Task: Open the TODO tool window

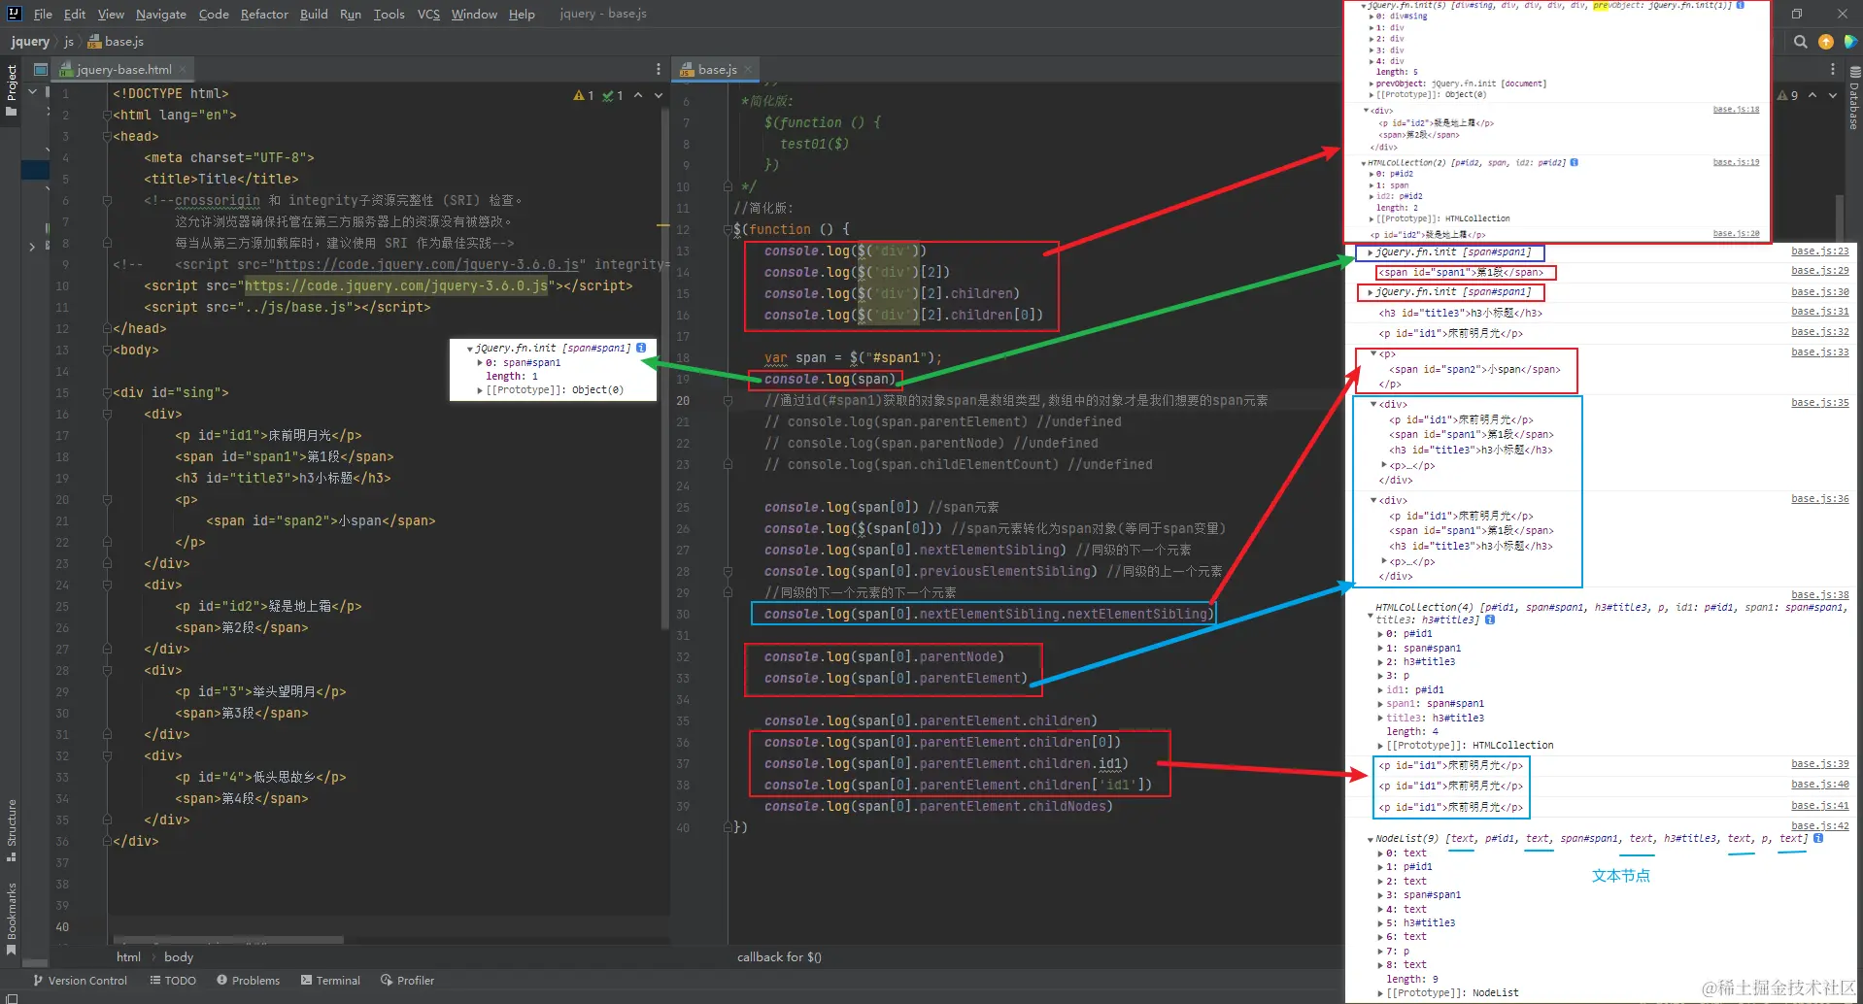Action: tap(173, 981)
